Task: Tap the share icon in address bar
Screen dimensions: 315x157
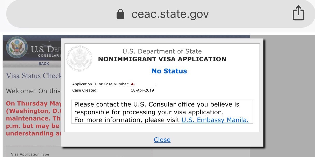Action: [298, 13]
